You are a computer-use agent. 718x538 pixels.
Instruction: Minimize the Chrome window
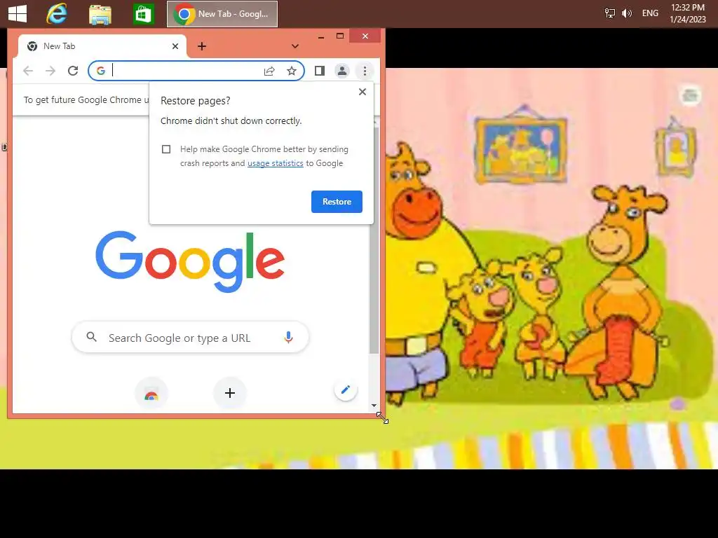pyautogui.click(x=321, y=36)
